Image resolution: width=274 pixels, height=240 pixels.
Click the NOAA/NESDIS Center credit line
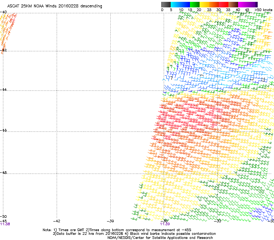(160, 238)
